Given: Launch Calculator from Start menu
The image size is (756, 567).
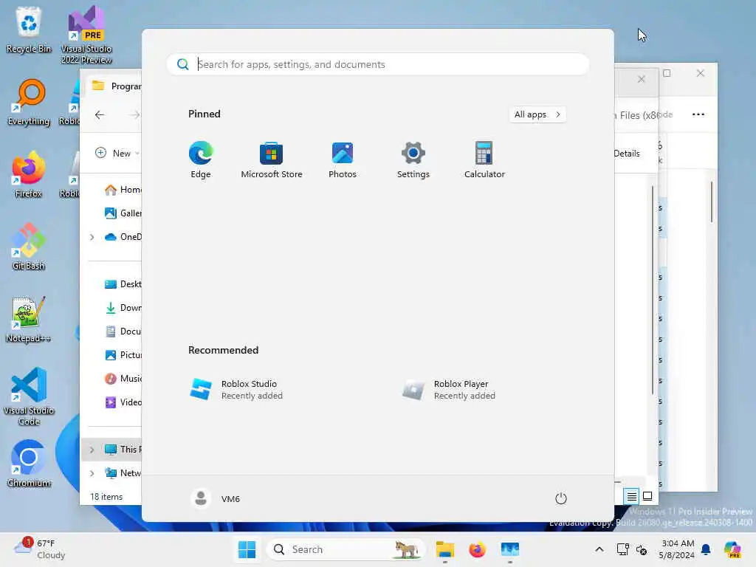Looking at the screenshot, I should click(x=484, y=159).
